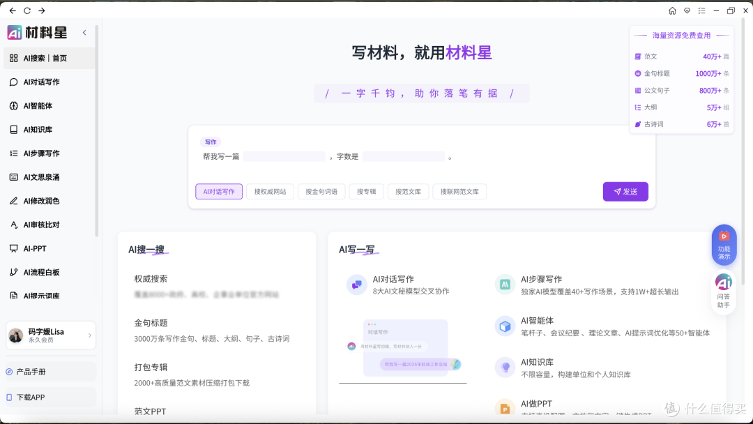Click the AI知识库 lightbulb icon
Viewport: 753px width, 424px height.
505,368
